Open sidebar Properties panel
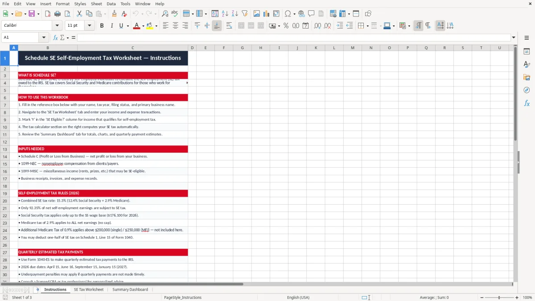 tap(527, 52)
